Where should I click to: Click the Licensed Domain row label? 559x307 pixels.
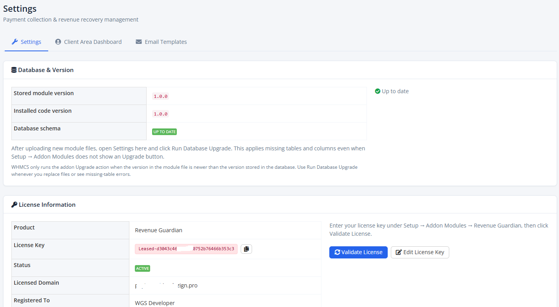pyautogui.click(x=36, y=283)
